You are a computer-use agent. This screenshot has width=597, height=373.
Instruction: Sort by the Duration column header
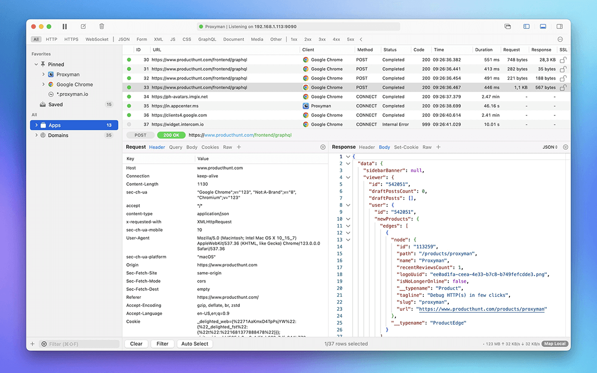pyautogui.click(x=484, y=50)
